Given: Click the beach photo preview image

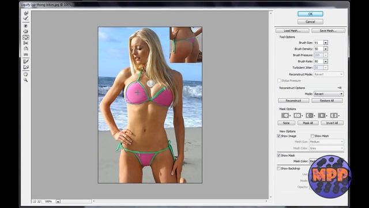Looking at the screenshot, I should (150, 105).
